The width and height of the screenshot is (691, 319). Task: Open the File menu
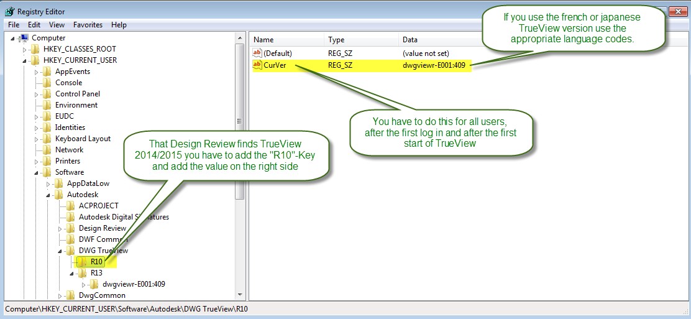click(x=13, y=25)
